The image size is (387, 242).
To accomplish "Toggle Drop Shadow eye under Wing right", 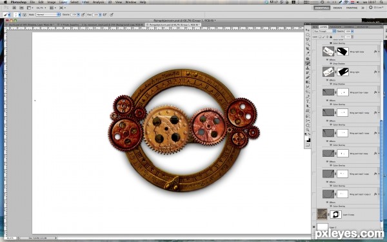I will (332, 84).
